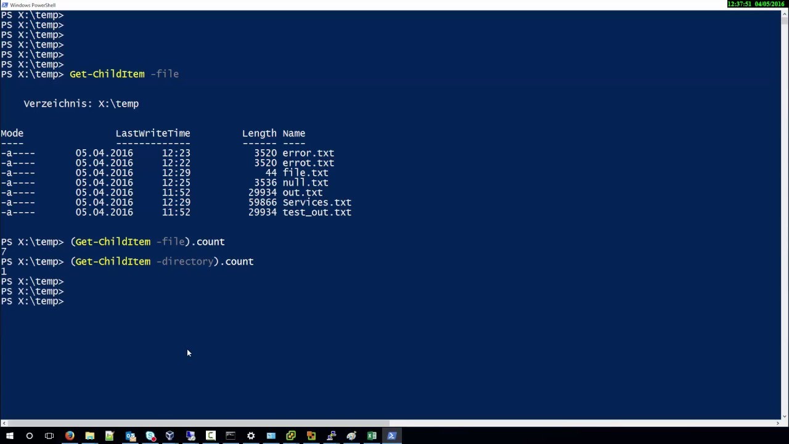This screenshot has width=789, height=444.
Task: Click the '(Get-ChildItem -directory).count' command
Action: click(x=161, y=261)
